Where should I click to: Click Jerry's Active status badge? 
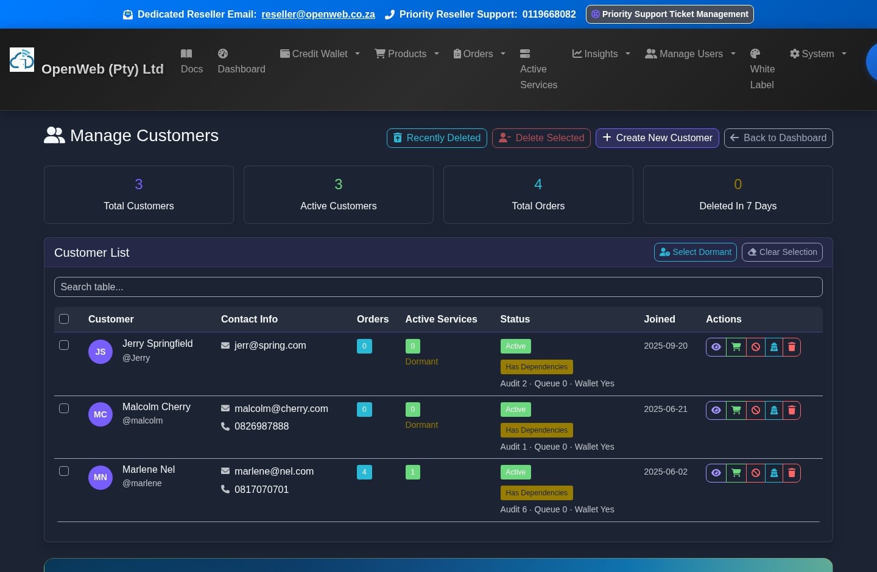(x=516, y=346)
